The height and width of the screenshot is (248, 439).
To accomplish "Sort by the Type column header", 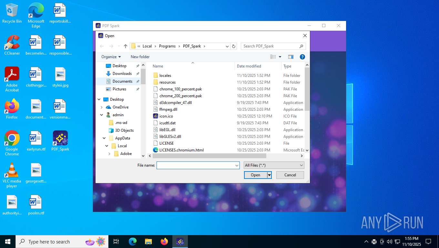I will [293, 66].
